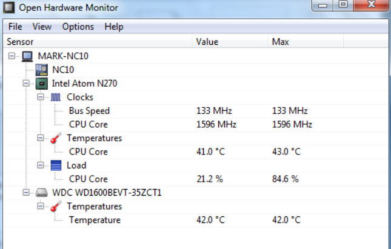The height and width of the screenshot is (249, 391).
Task: Open the View menu
Action: coord(42,27)
